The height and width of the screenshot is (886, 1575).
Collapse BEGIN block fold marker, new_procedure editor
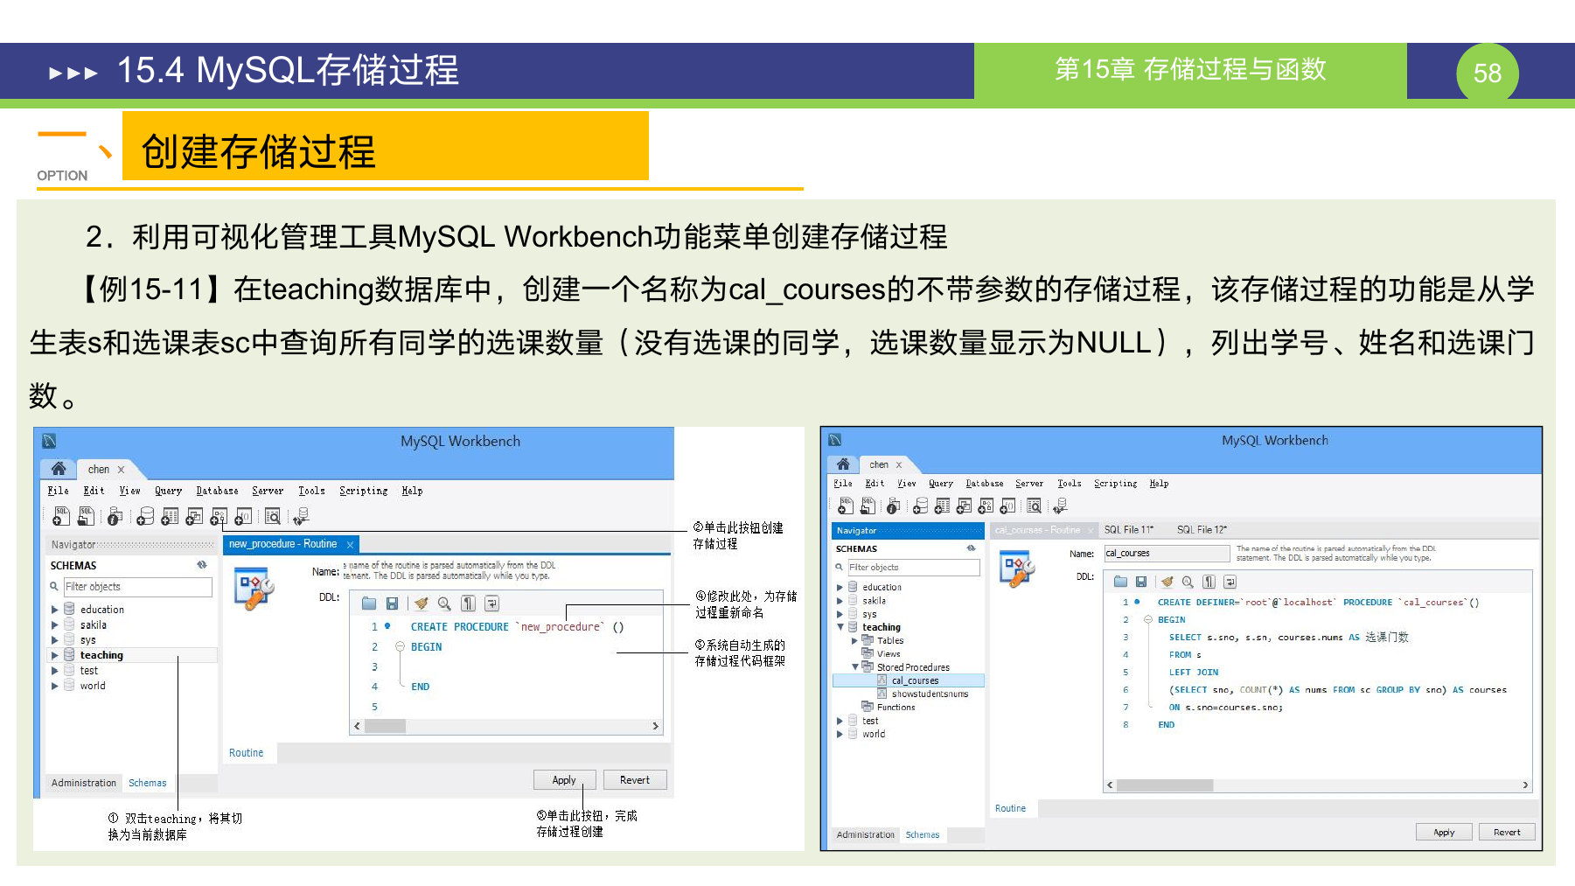[x=400, y=647]
